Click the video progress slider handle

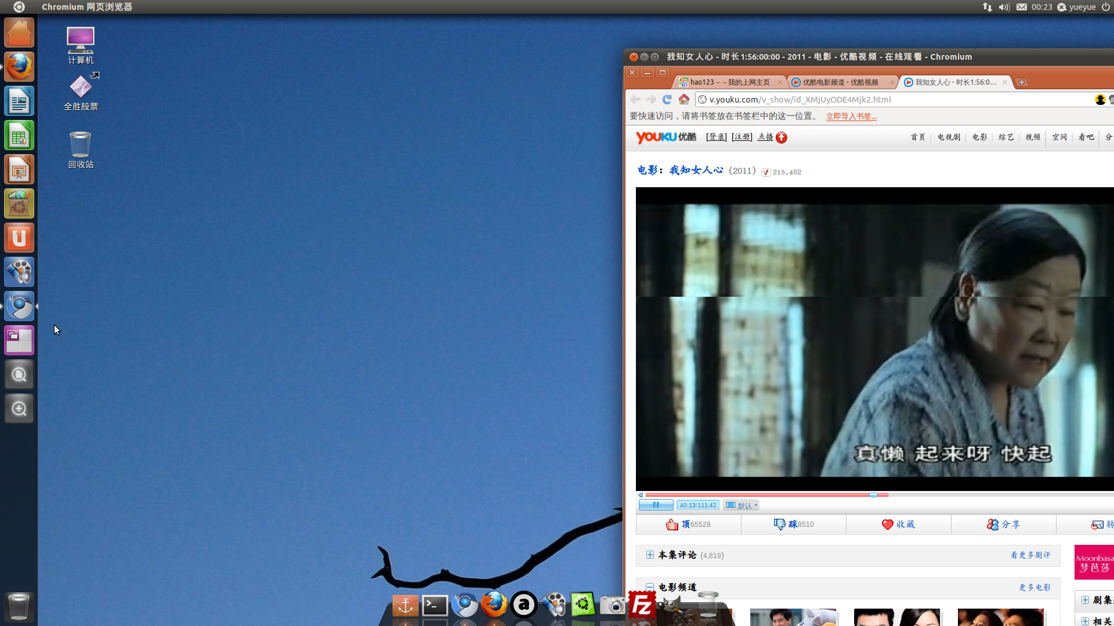(x=873, y=495)
